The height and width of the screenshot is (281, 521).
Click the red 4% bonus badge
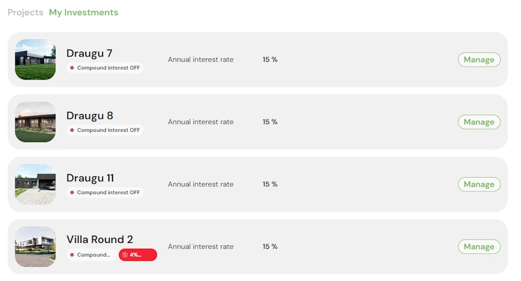click(x=138, y=255)
